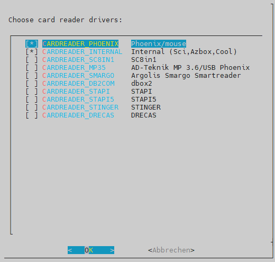Click the Choose card reader drivers heading

point(65,20)
